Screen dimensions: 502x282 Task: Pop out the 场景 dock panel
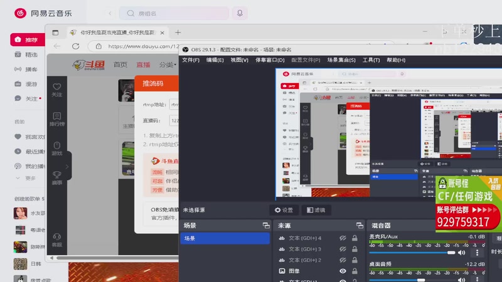click(266, 226)
